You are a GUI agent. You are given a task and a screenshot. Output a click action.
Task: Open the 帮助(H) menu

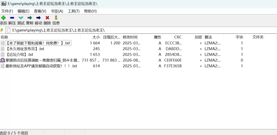[90, 11]
